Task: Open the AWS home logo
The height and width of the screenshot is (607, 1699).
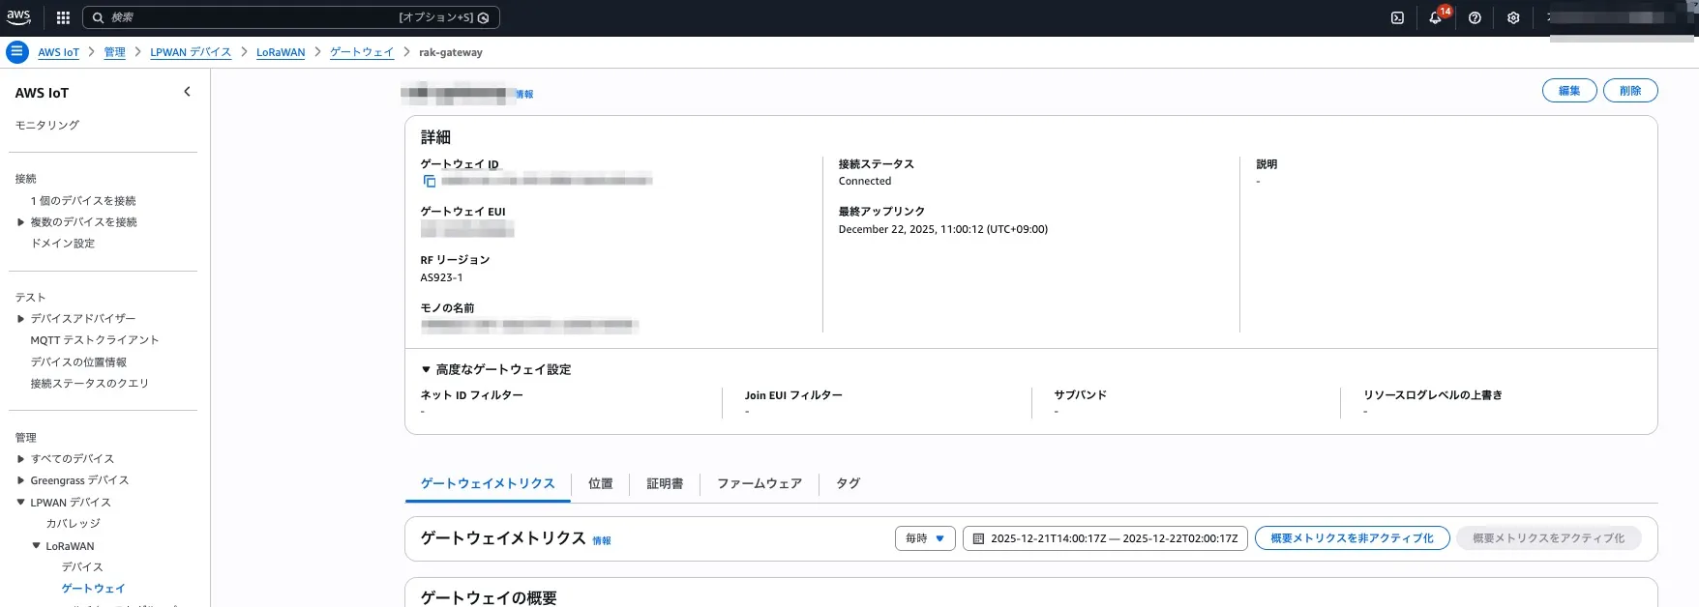Action: coord(19,16)
